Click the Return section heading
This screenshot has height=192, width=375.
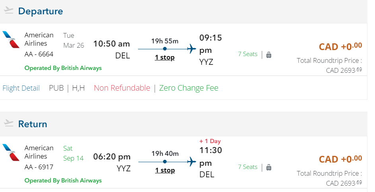(x=33, y=124)
